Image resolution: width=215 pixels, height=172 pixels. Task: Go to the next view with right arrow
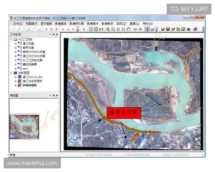pyautogui.click(x=140, y=29)
